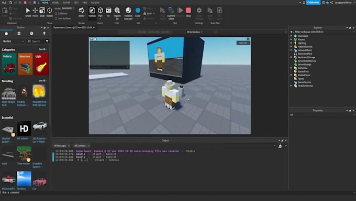
Task: Activate the Rotate tool
Action: click(50, 12)
